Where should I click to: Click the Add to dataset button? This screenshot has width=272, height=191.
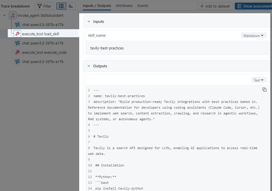214,6
